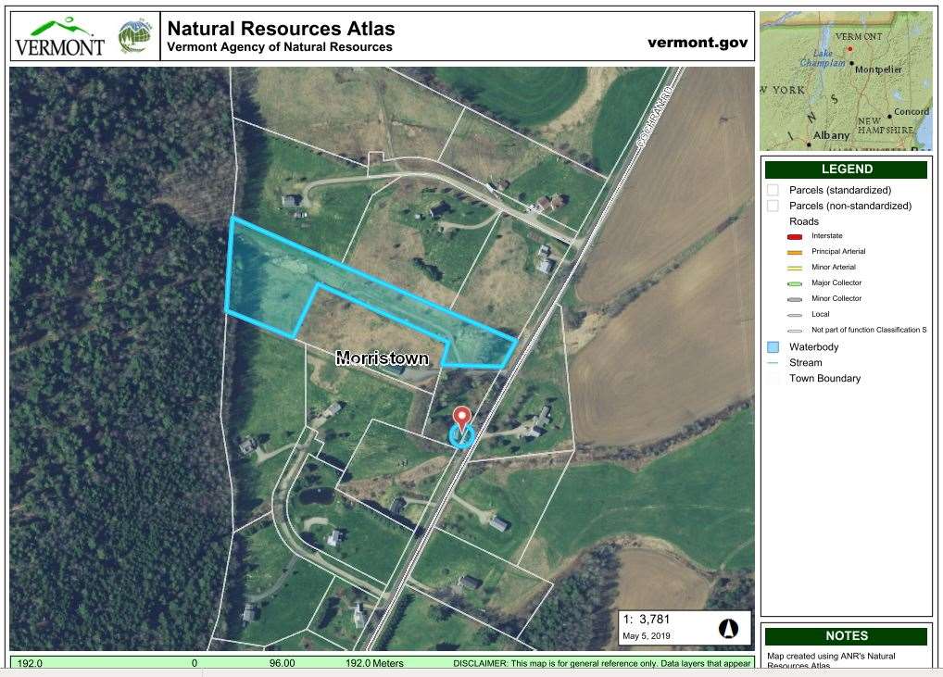Click the Town Boundary legend label
The image size is (943, 677).
824,378
